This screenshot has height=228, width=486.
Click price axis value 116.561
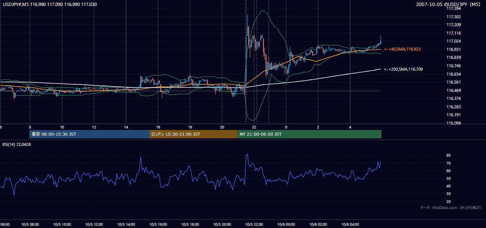coord(454,82)
